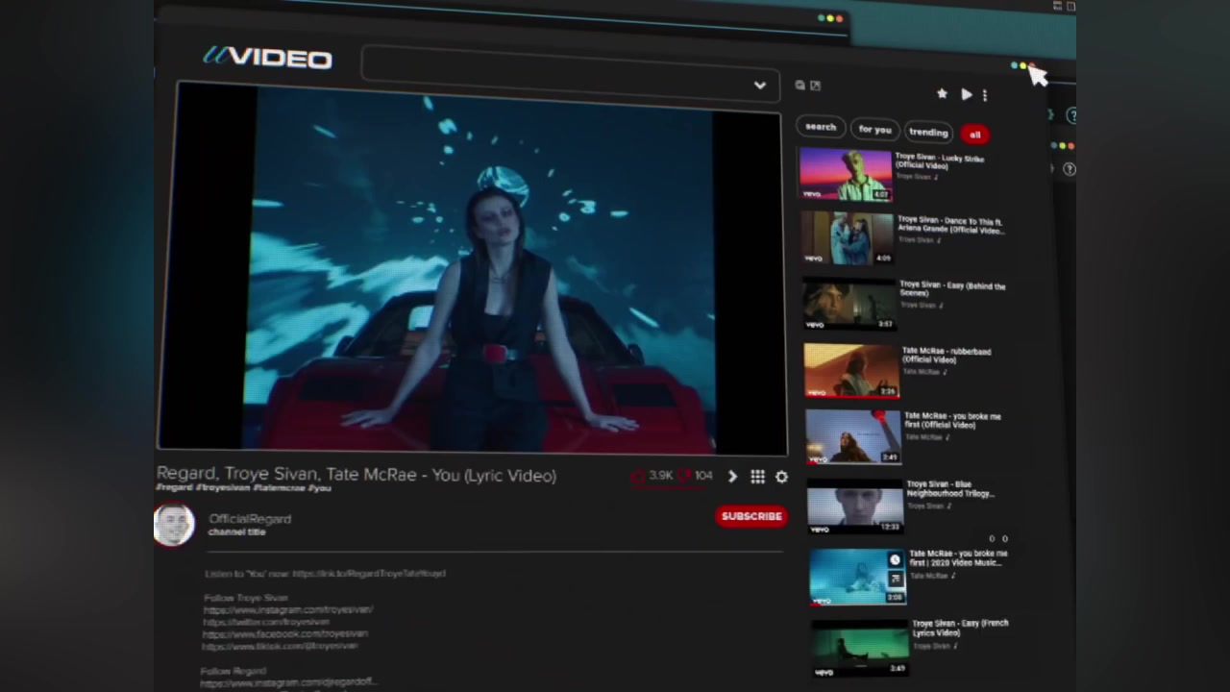Click the next arrow beside the like counts

pos(732,476)
